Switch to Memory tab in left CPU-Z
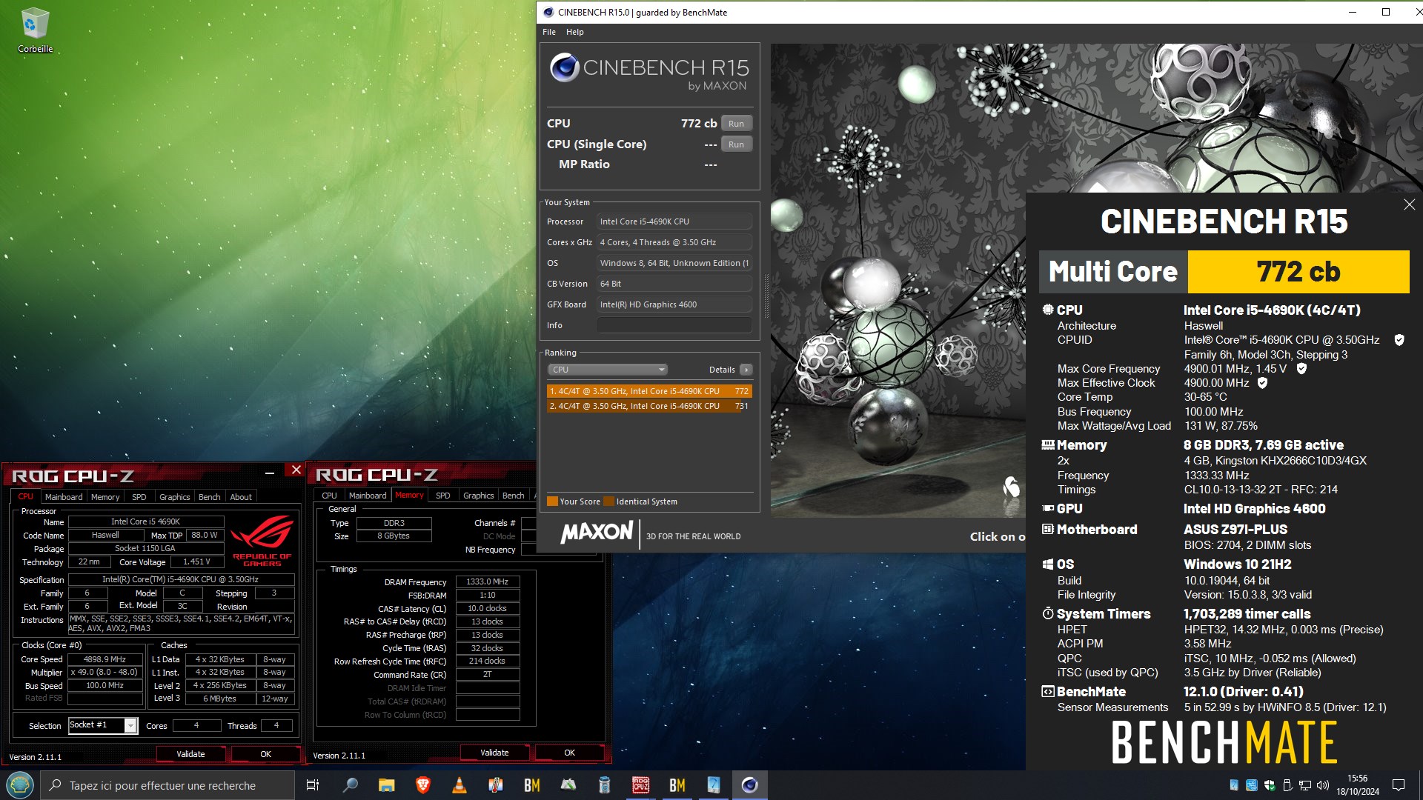Screen dimensions: 1423x800 105,497
